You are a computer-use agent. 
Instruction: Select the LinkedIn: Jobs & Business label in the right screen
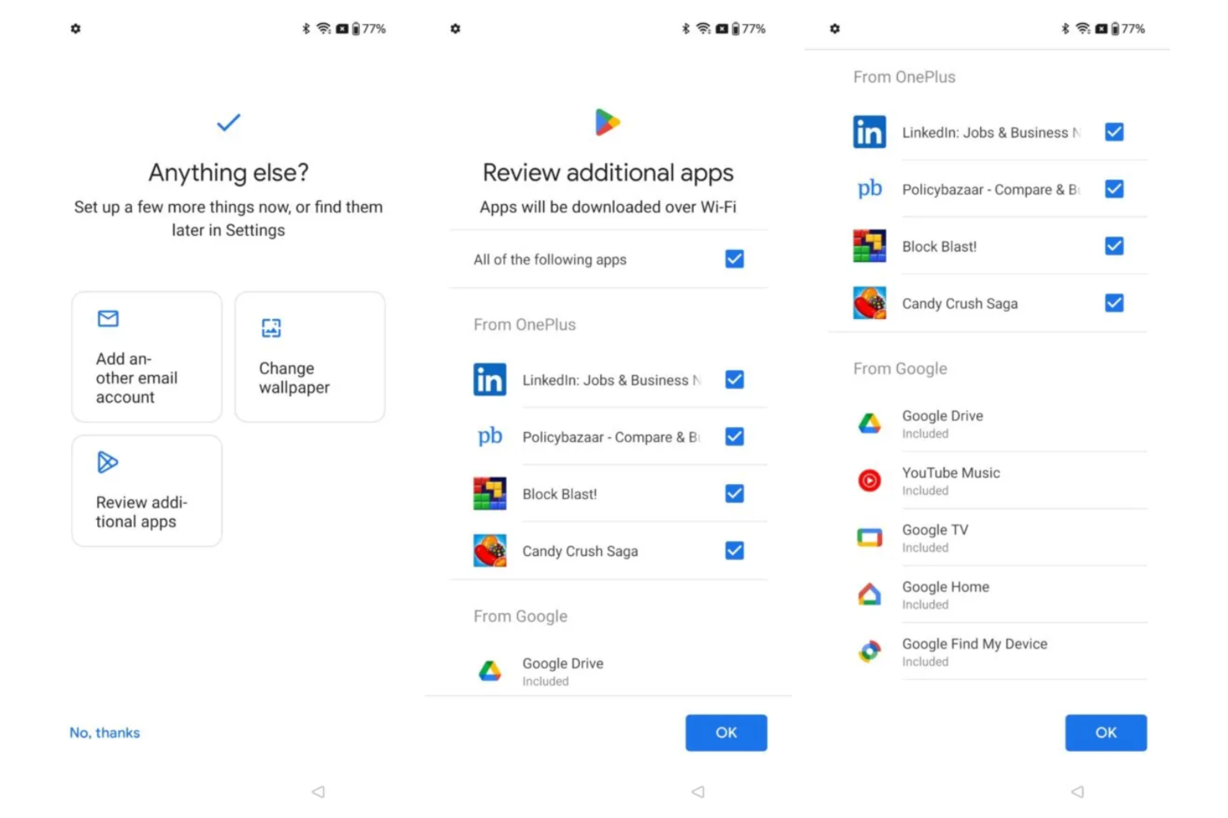[991, 133]
